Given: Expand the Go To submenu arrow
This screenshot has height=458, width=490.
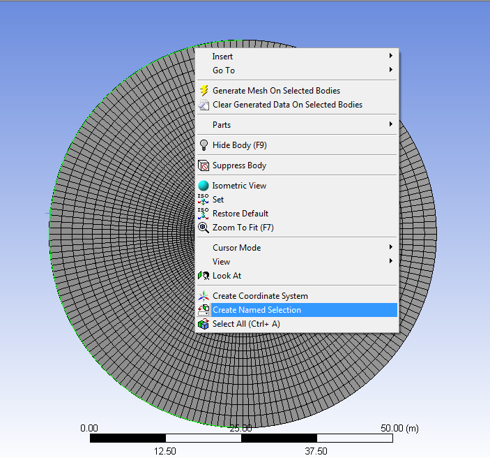Looking at the screenshot, I should pyautogui.click(x=390, y=70).
